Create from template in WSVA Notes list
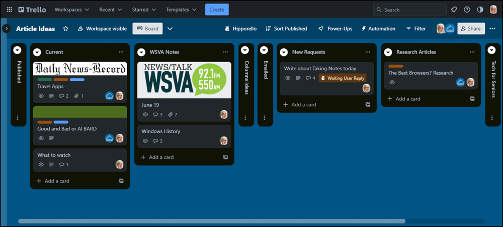 (x=225, y=157)
